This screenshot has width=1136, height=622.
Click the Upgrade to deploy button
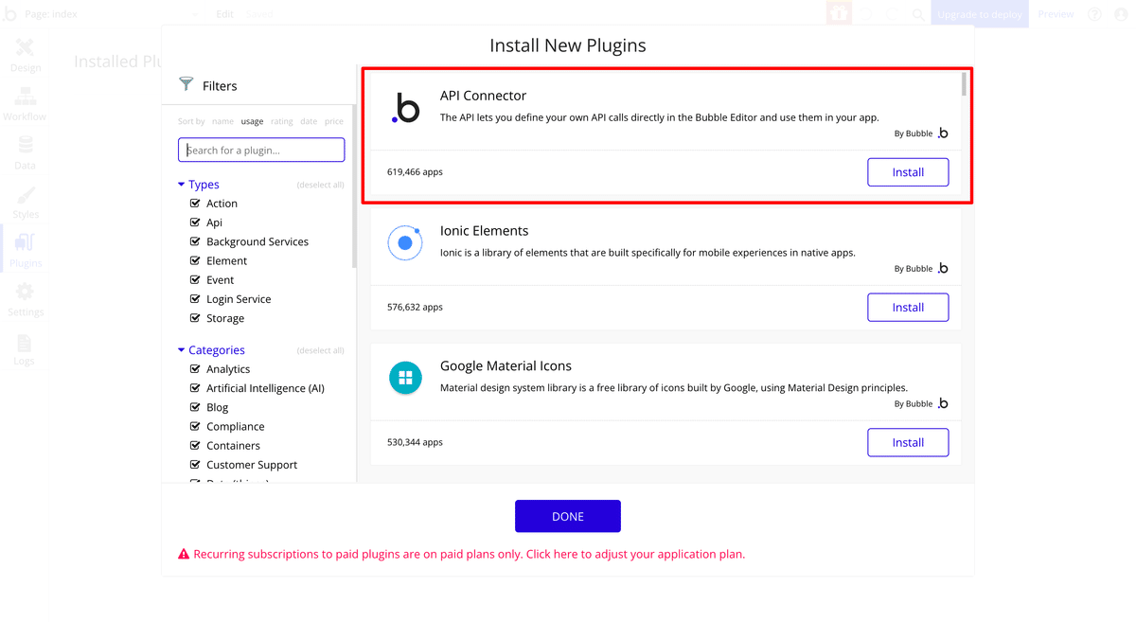[x=980, y=14]
